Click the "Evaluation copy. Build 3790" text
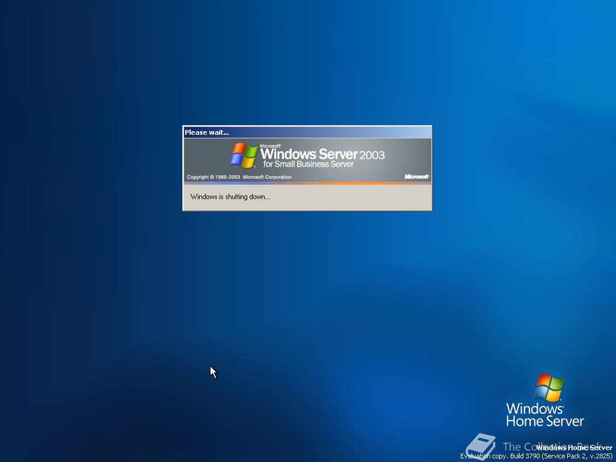 pyautogui.click(x=536, y=456)
